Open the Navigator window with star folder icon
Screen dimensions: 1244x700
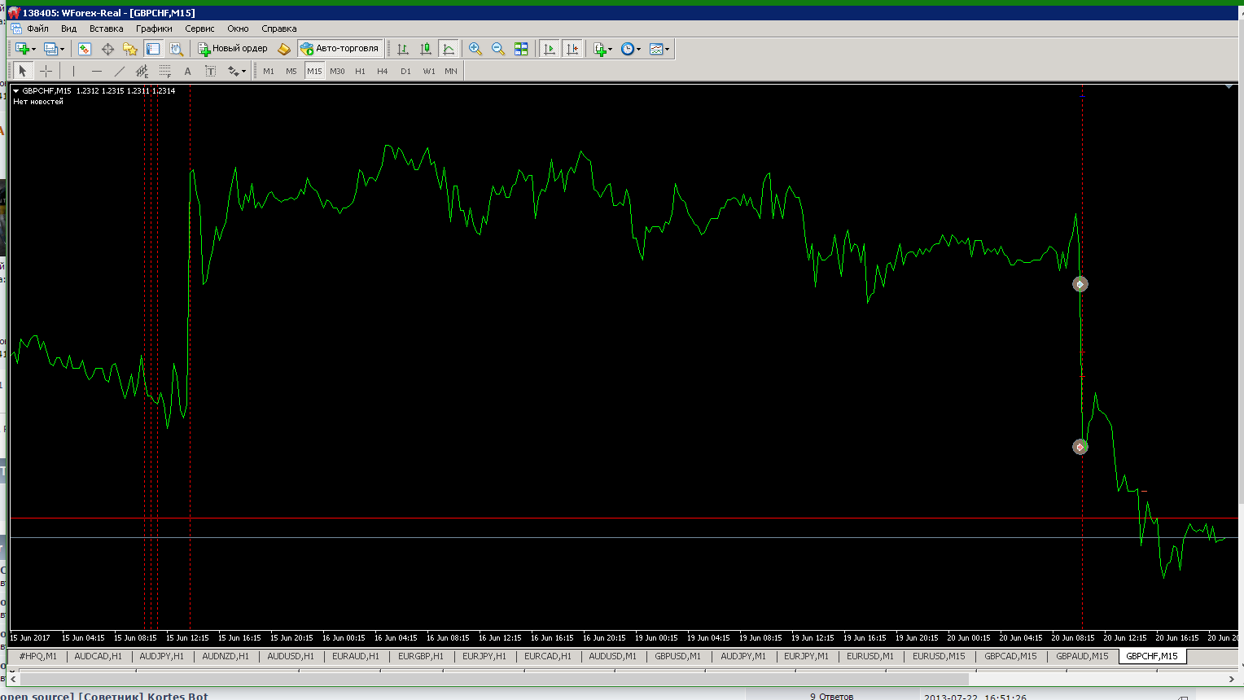[x=130, y=49]
